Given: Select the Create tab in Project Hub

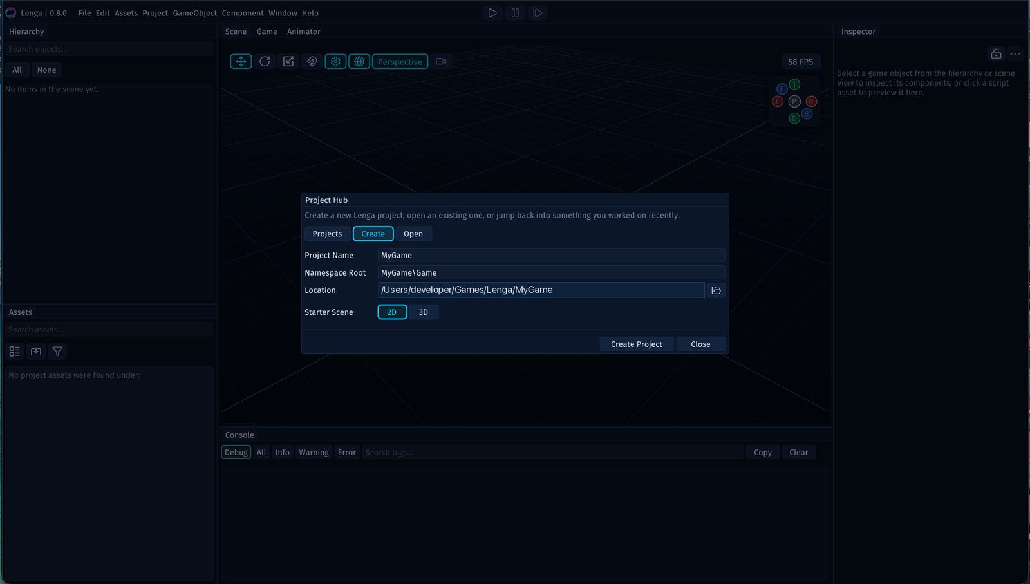Looking at the screenshot, I should point(373,234).
